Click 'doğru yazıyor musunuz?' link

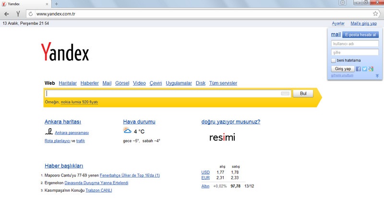click(x=231, y=121)
